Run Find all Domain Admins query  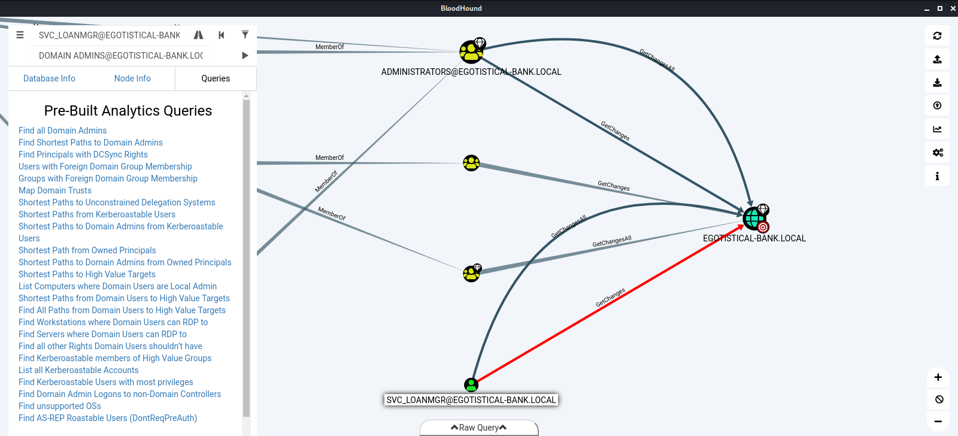click(x=62, y=131)
